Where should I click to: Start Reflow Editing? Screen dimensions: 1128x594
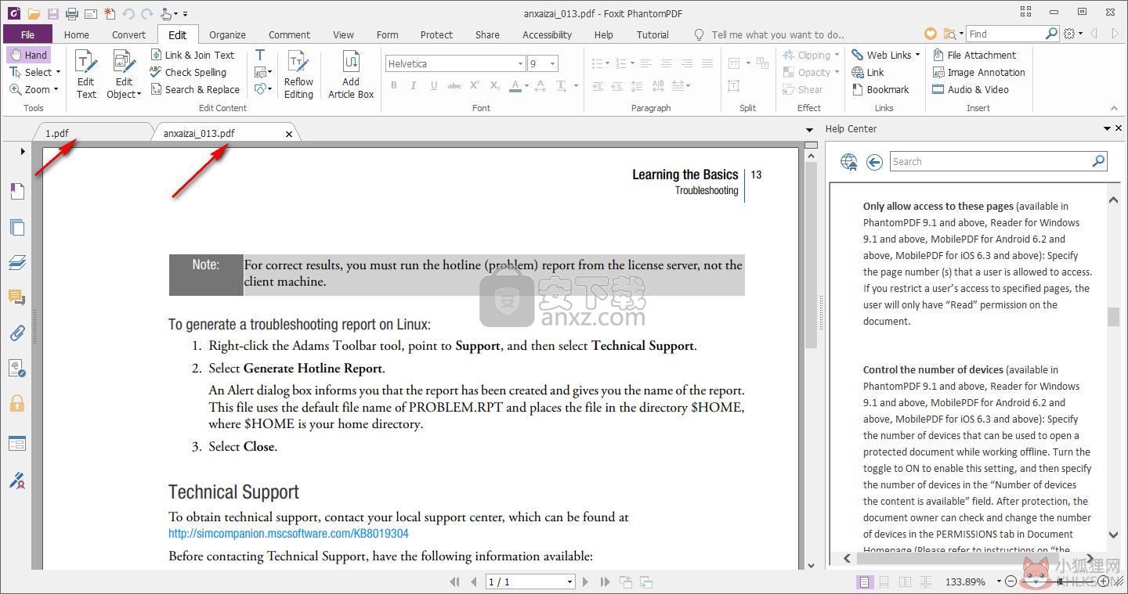[x=298, y=74]
